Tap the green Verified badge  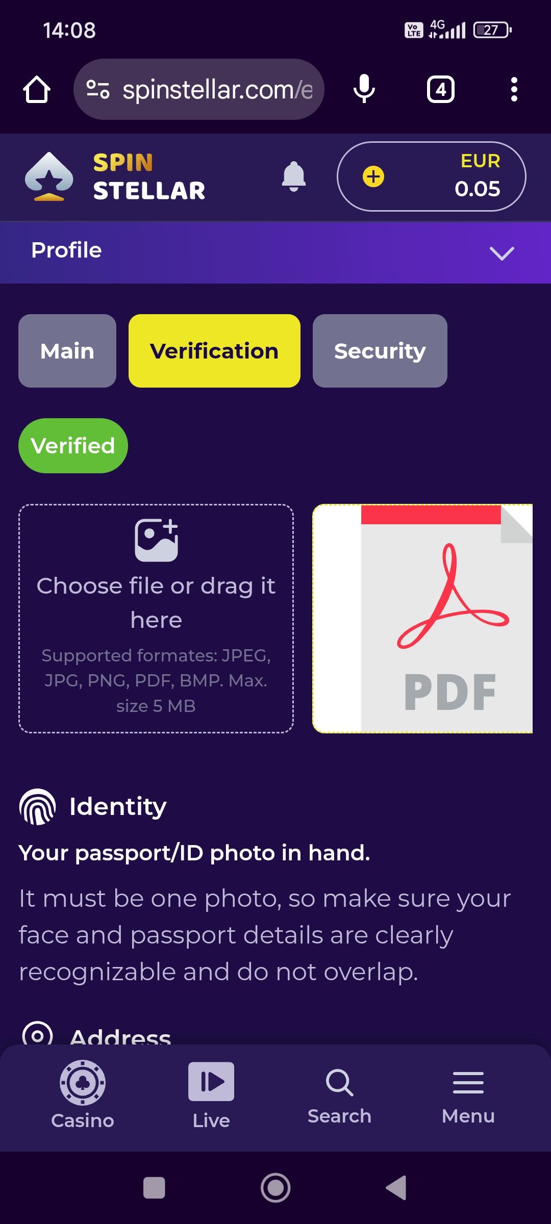(73, 446)
